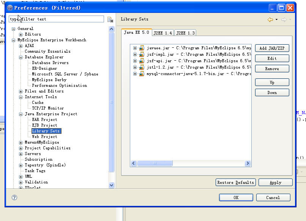Expand the Tapestry (Spindle) node
The image size is (306, 221).
click(x=21, y=165)
